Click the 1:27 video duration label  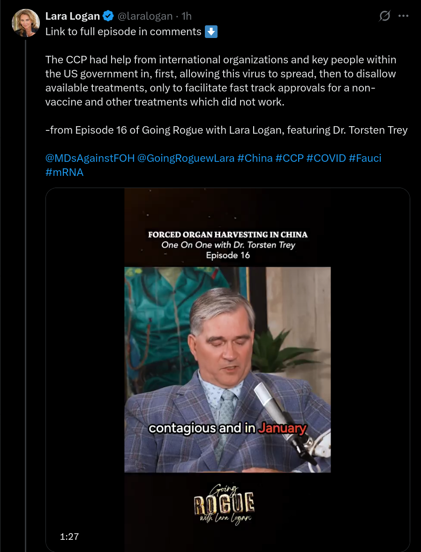tap(69, 537)
